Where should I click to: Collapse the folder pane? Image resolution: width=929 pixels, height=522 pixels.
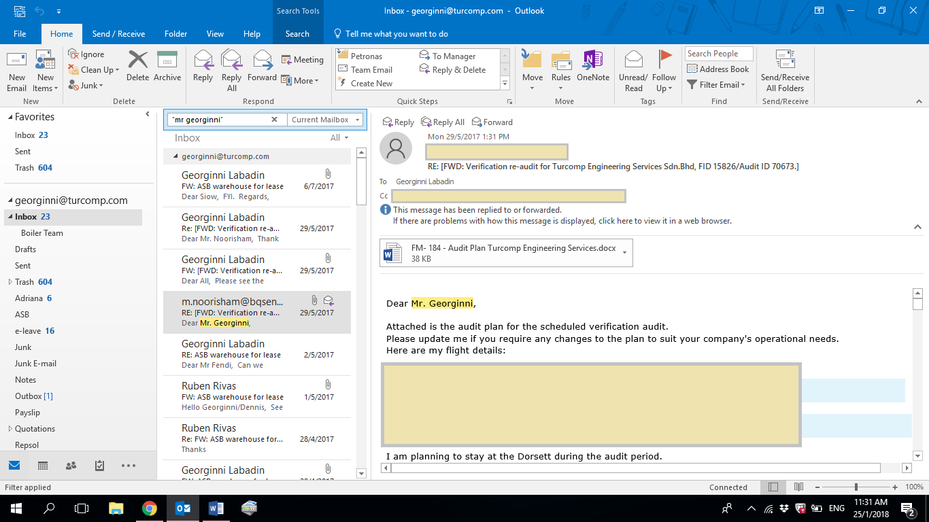(x=148, y=115)
